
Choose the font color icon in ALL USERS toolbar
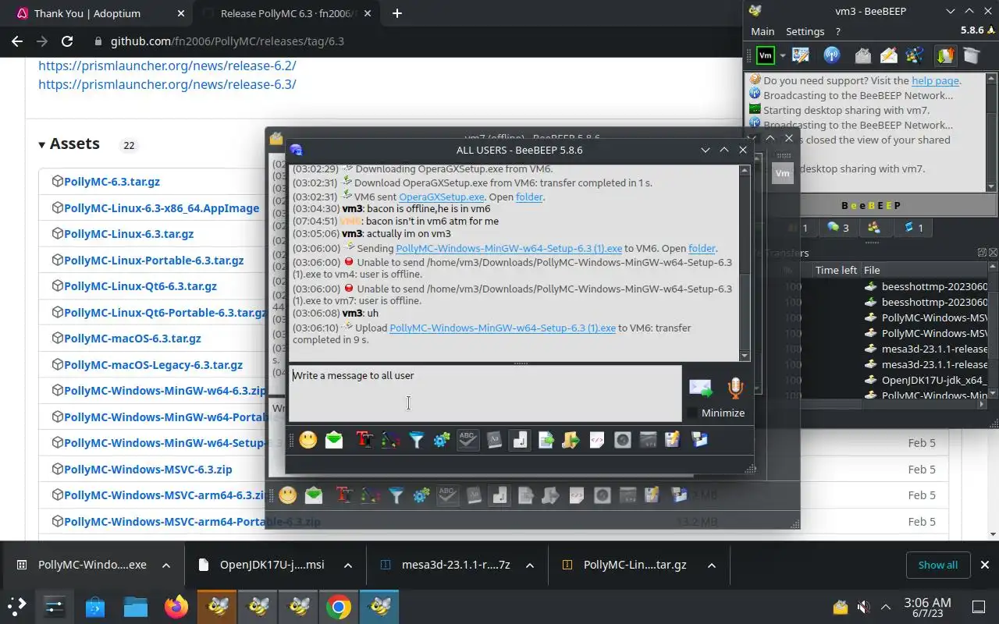[x=390, y=440]
